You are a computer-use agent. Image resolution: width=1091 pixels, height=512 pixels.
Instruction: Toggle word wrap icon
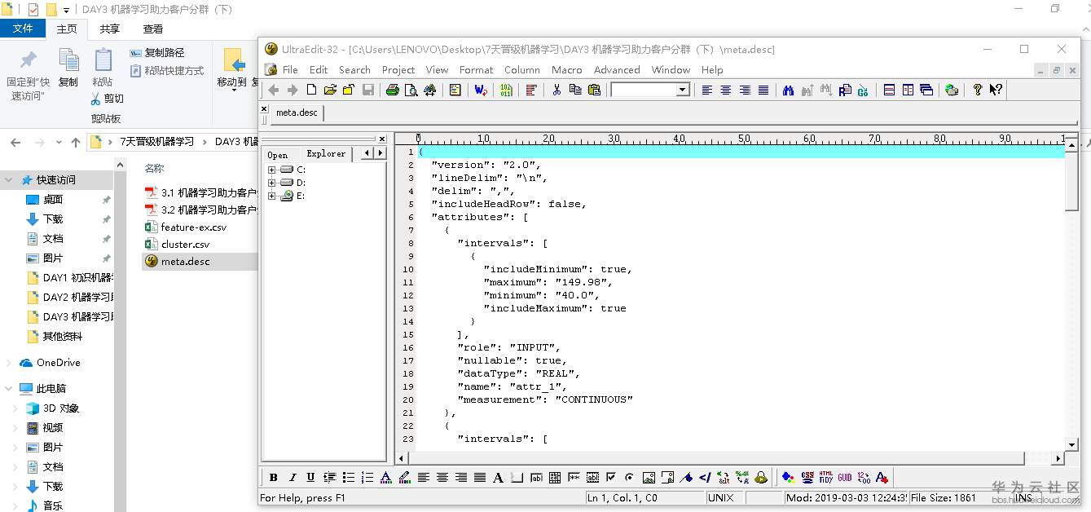[481, 90]
